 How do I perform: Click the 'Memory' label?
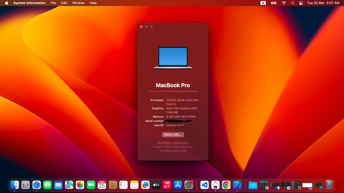click(158, 117)
